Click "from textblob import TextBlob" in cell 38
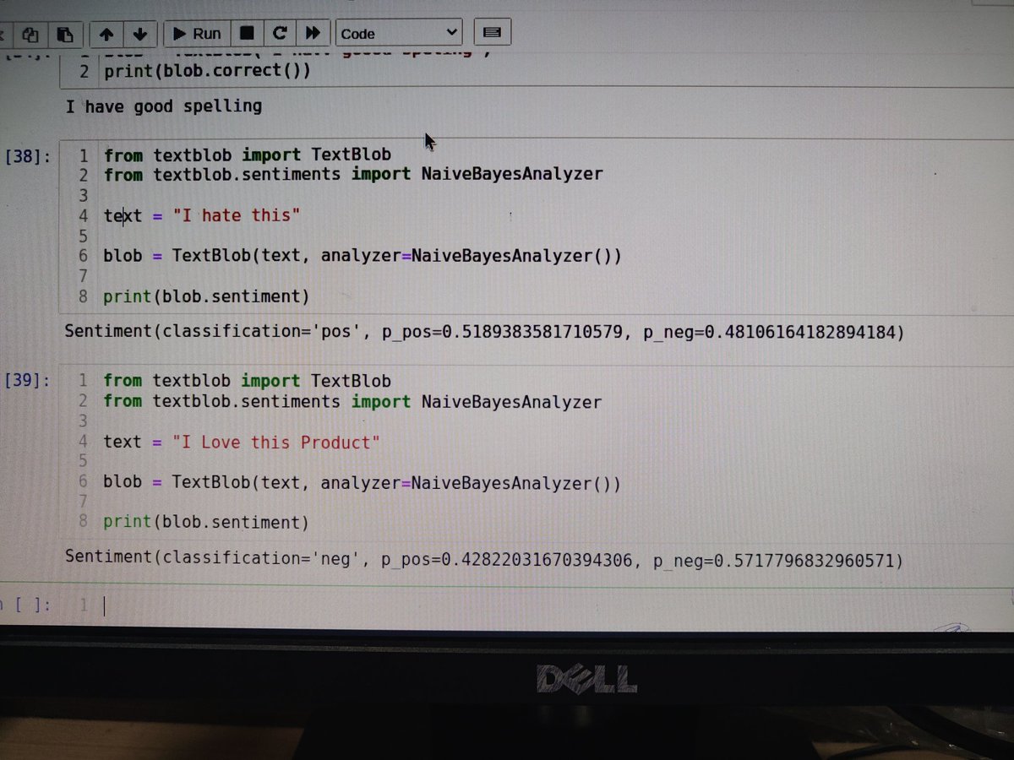This screenshot has height=760, width=1014. (247, 155)
